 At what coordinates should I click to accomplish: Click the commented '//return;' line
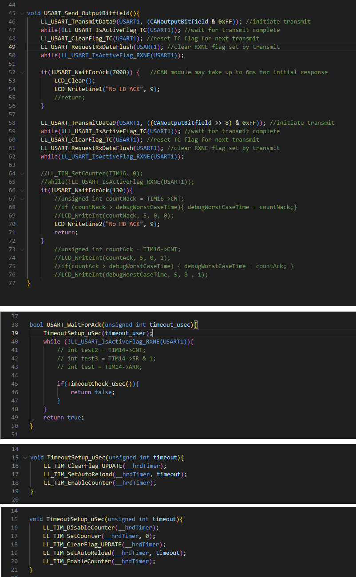coord(70,98)
